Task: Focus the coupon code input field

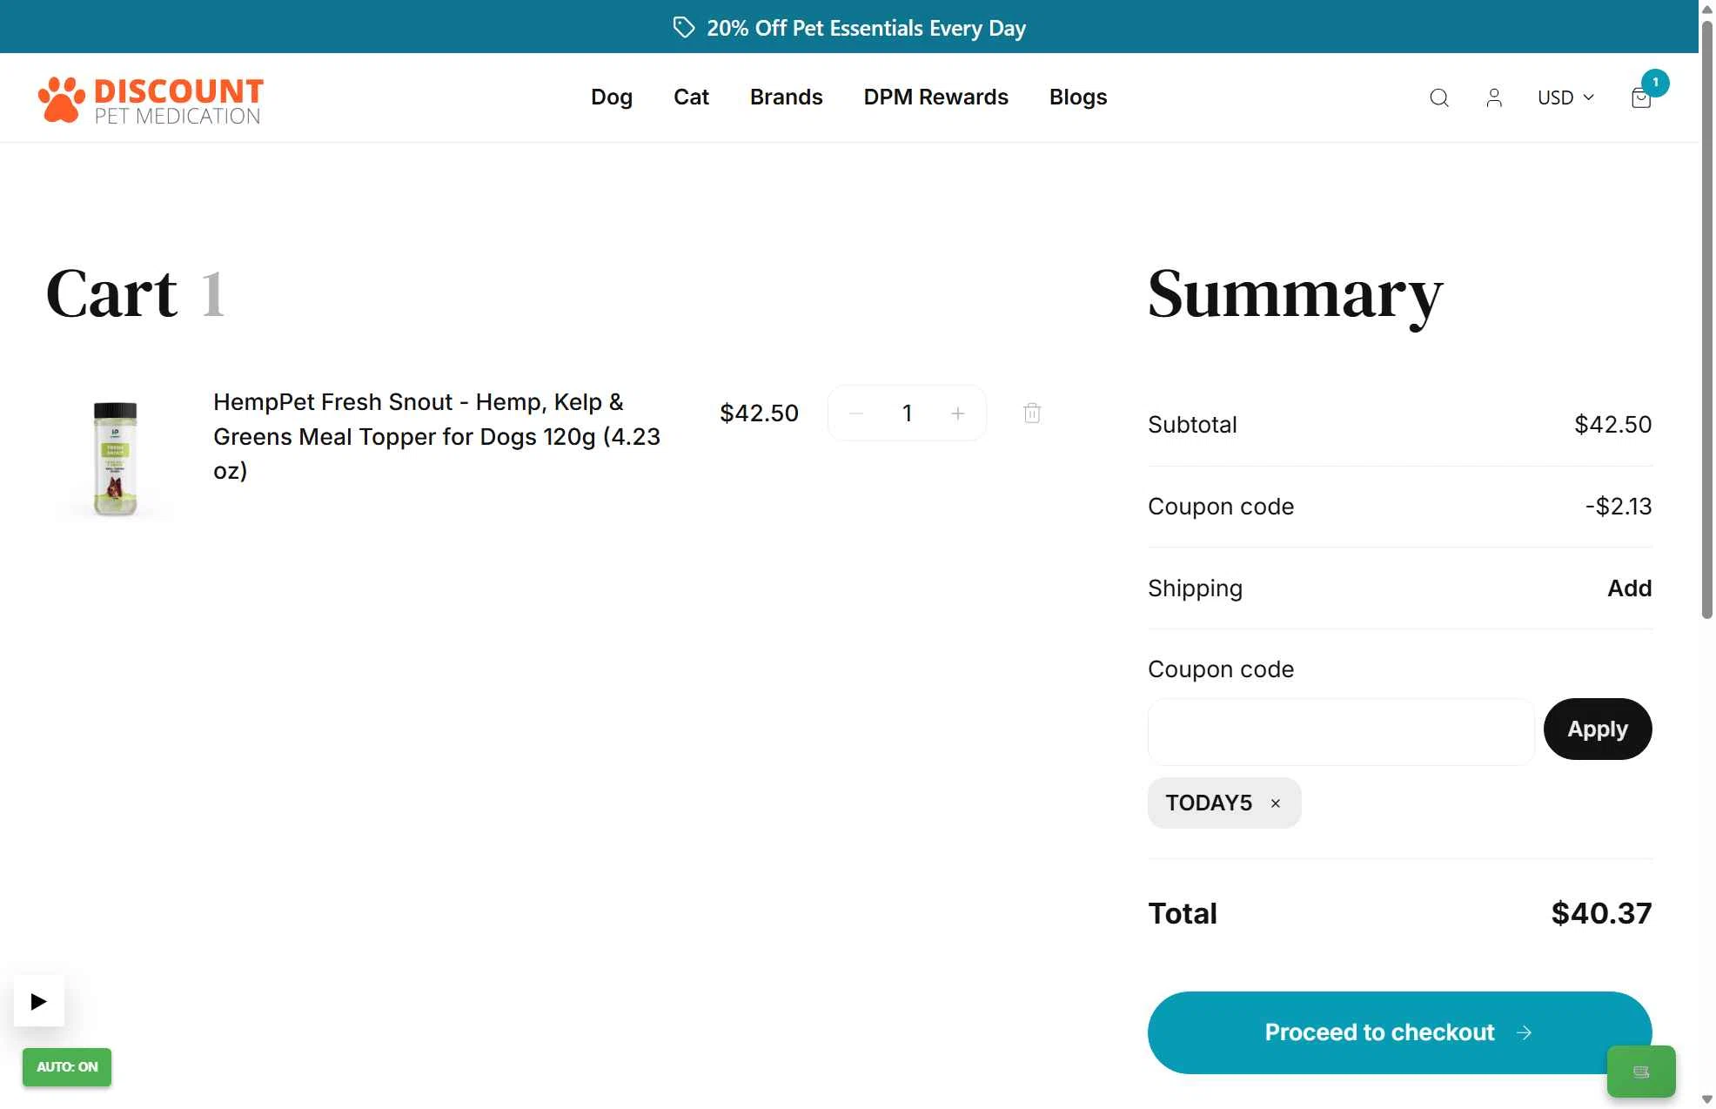Action: pyautogui.click(x=1341, y=732)
